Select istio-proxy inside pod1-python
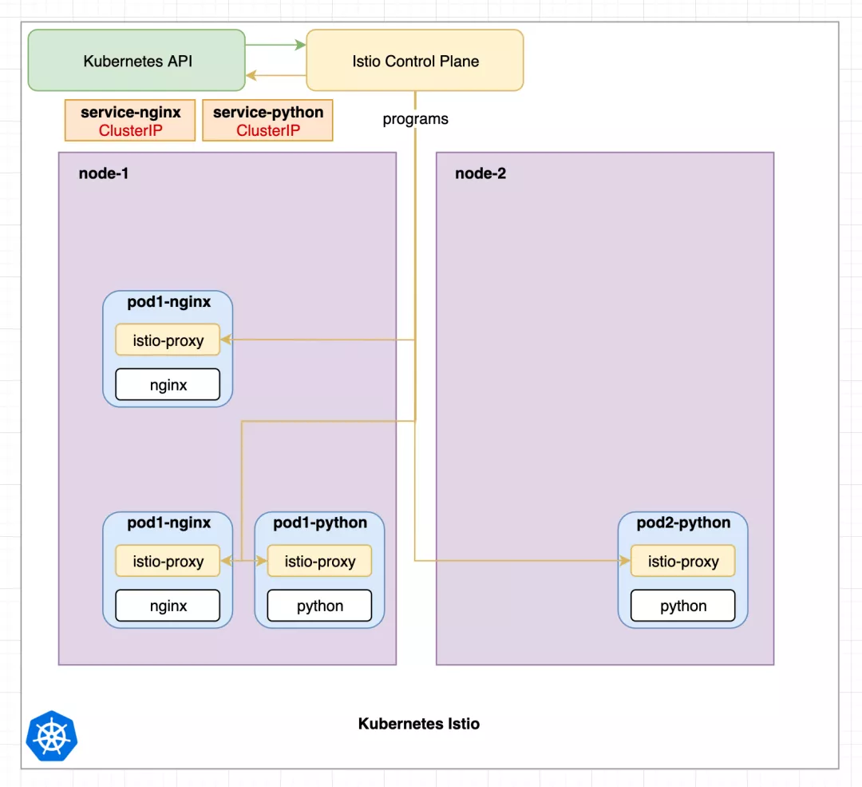 [x=319, y=561]
